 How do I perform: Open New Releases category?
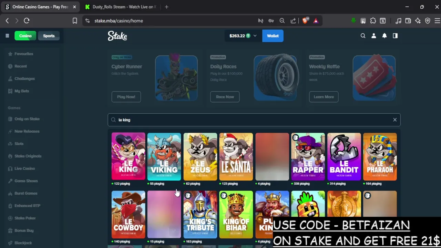pos(27,131)
